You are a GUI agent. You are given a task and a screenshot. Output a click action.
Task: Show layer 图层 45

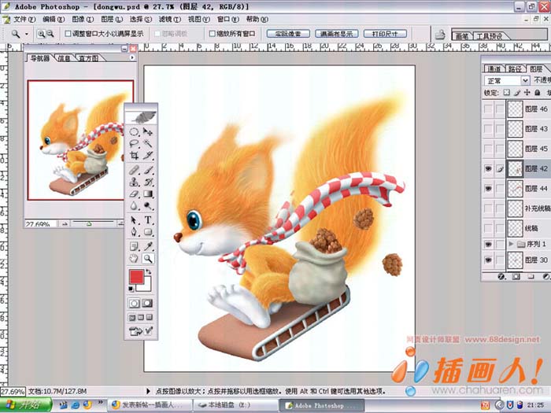(488, 149)
